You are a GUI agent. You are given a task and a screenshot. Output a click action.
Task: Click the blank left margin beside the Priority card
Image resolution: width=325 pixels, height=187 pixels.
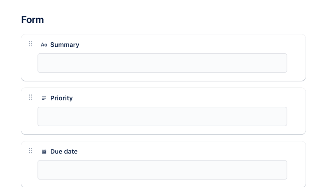click(10, 111)
